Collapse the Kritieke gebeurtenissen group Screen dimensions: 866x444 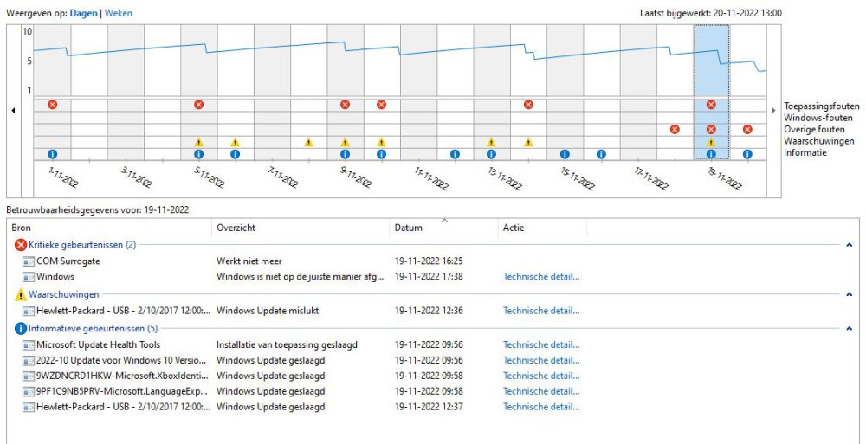click(849, 245)
